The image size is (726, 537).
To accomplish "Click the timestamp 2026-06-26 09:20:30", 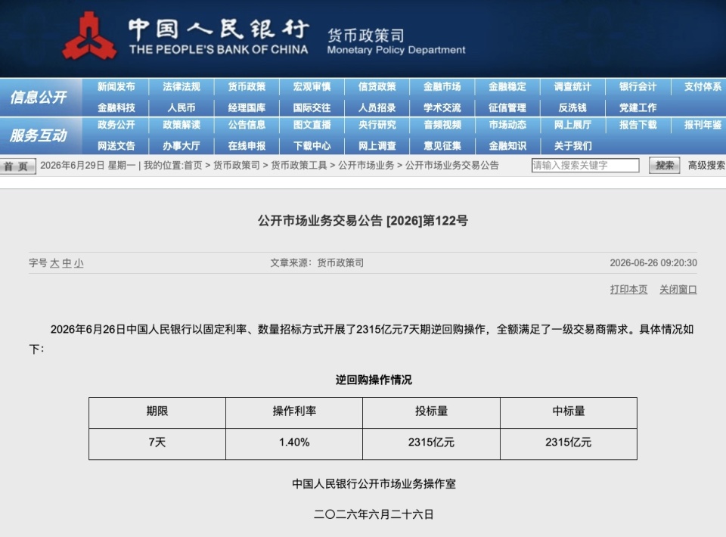I will coord(653,263).
